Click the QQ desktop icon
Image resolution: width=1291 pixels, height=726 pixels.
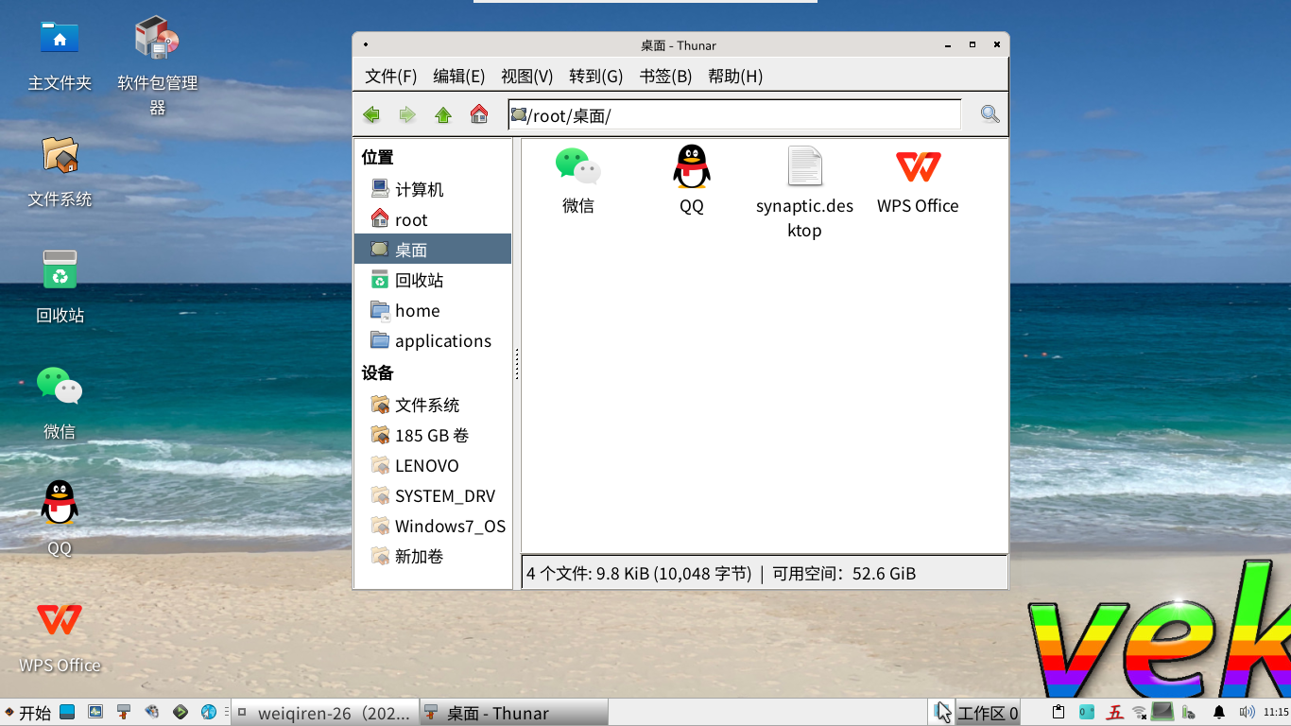pyautogui.click(x=60, y=519)
